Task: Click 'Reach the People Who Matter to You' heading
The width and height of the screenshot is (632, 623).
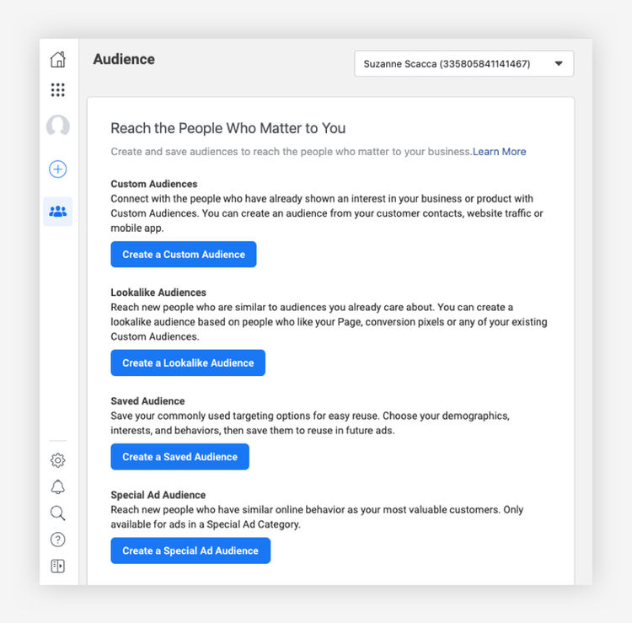Action: pos(228,128)
